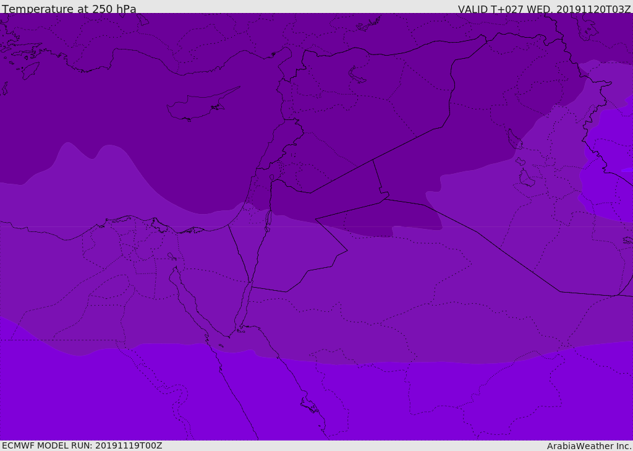
Task: Click the 'Temperature at 250 hPa' title text
Action: click(69, 9)
